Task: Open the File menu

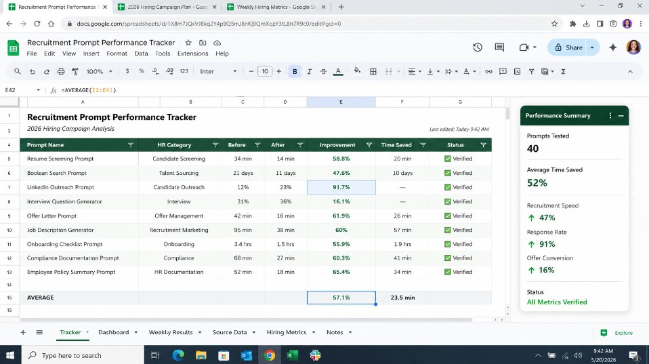Action: click(x=32, y=54)
